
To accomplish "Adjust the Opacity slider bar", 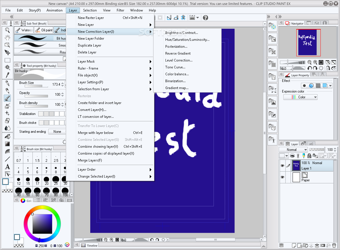I will [x=36, y=96].
